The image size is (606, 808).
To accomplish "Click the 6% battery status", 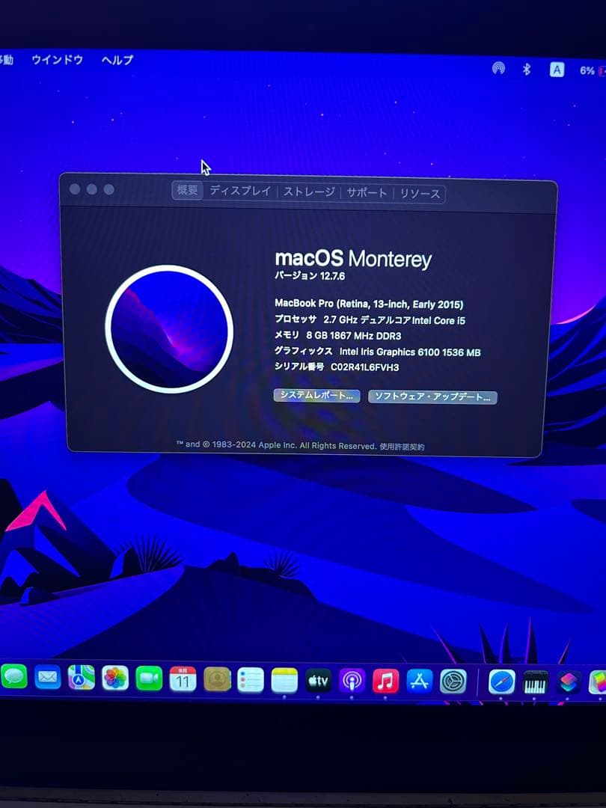I will coord(593,71).
